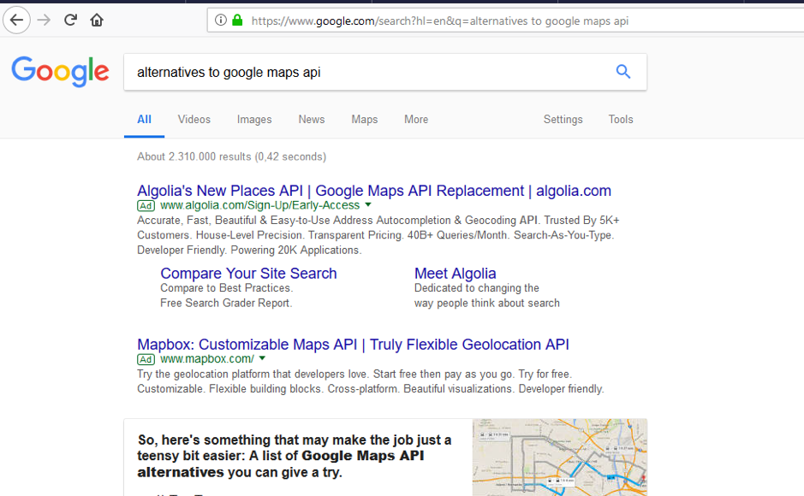
Task: Submit search with the magnifier icon
Action: 623,72
